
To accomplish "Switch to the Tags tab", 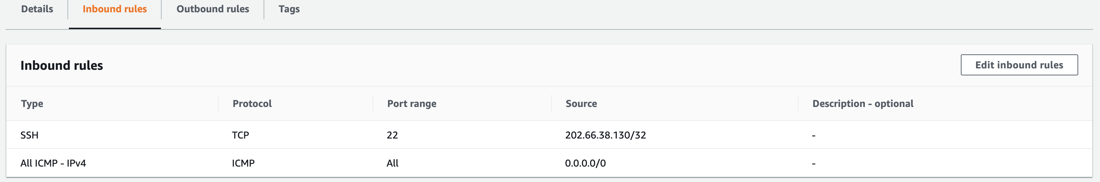I will 289,9.
